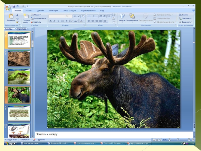Toggle text shadow S formatting

[66, 21]
